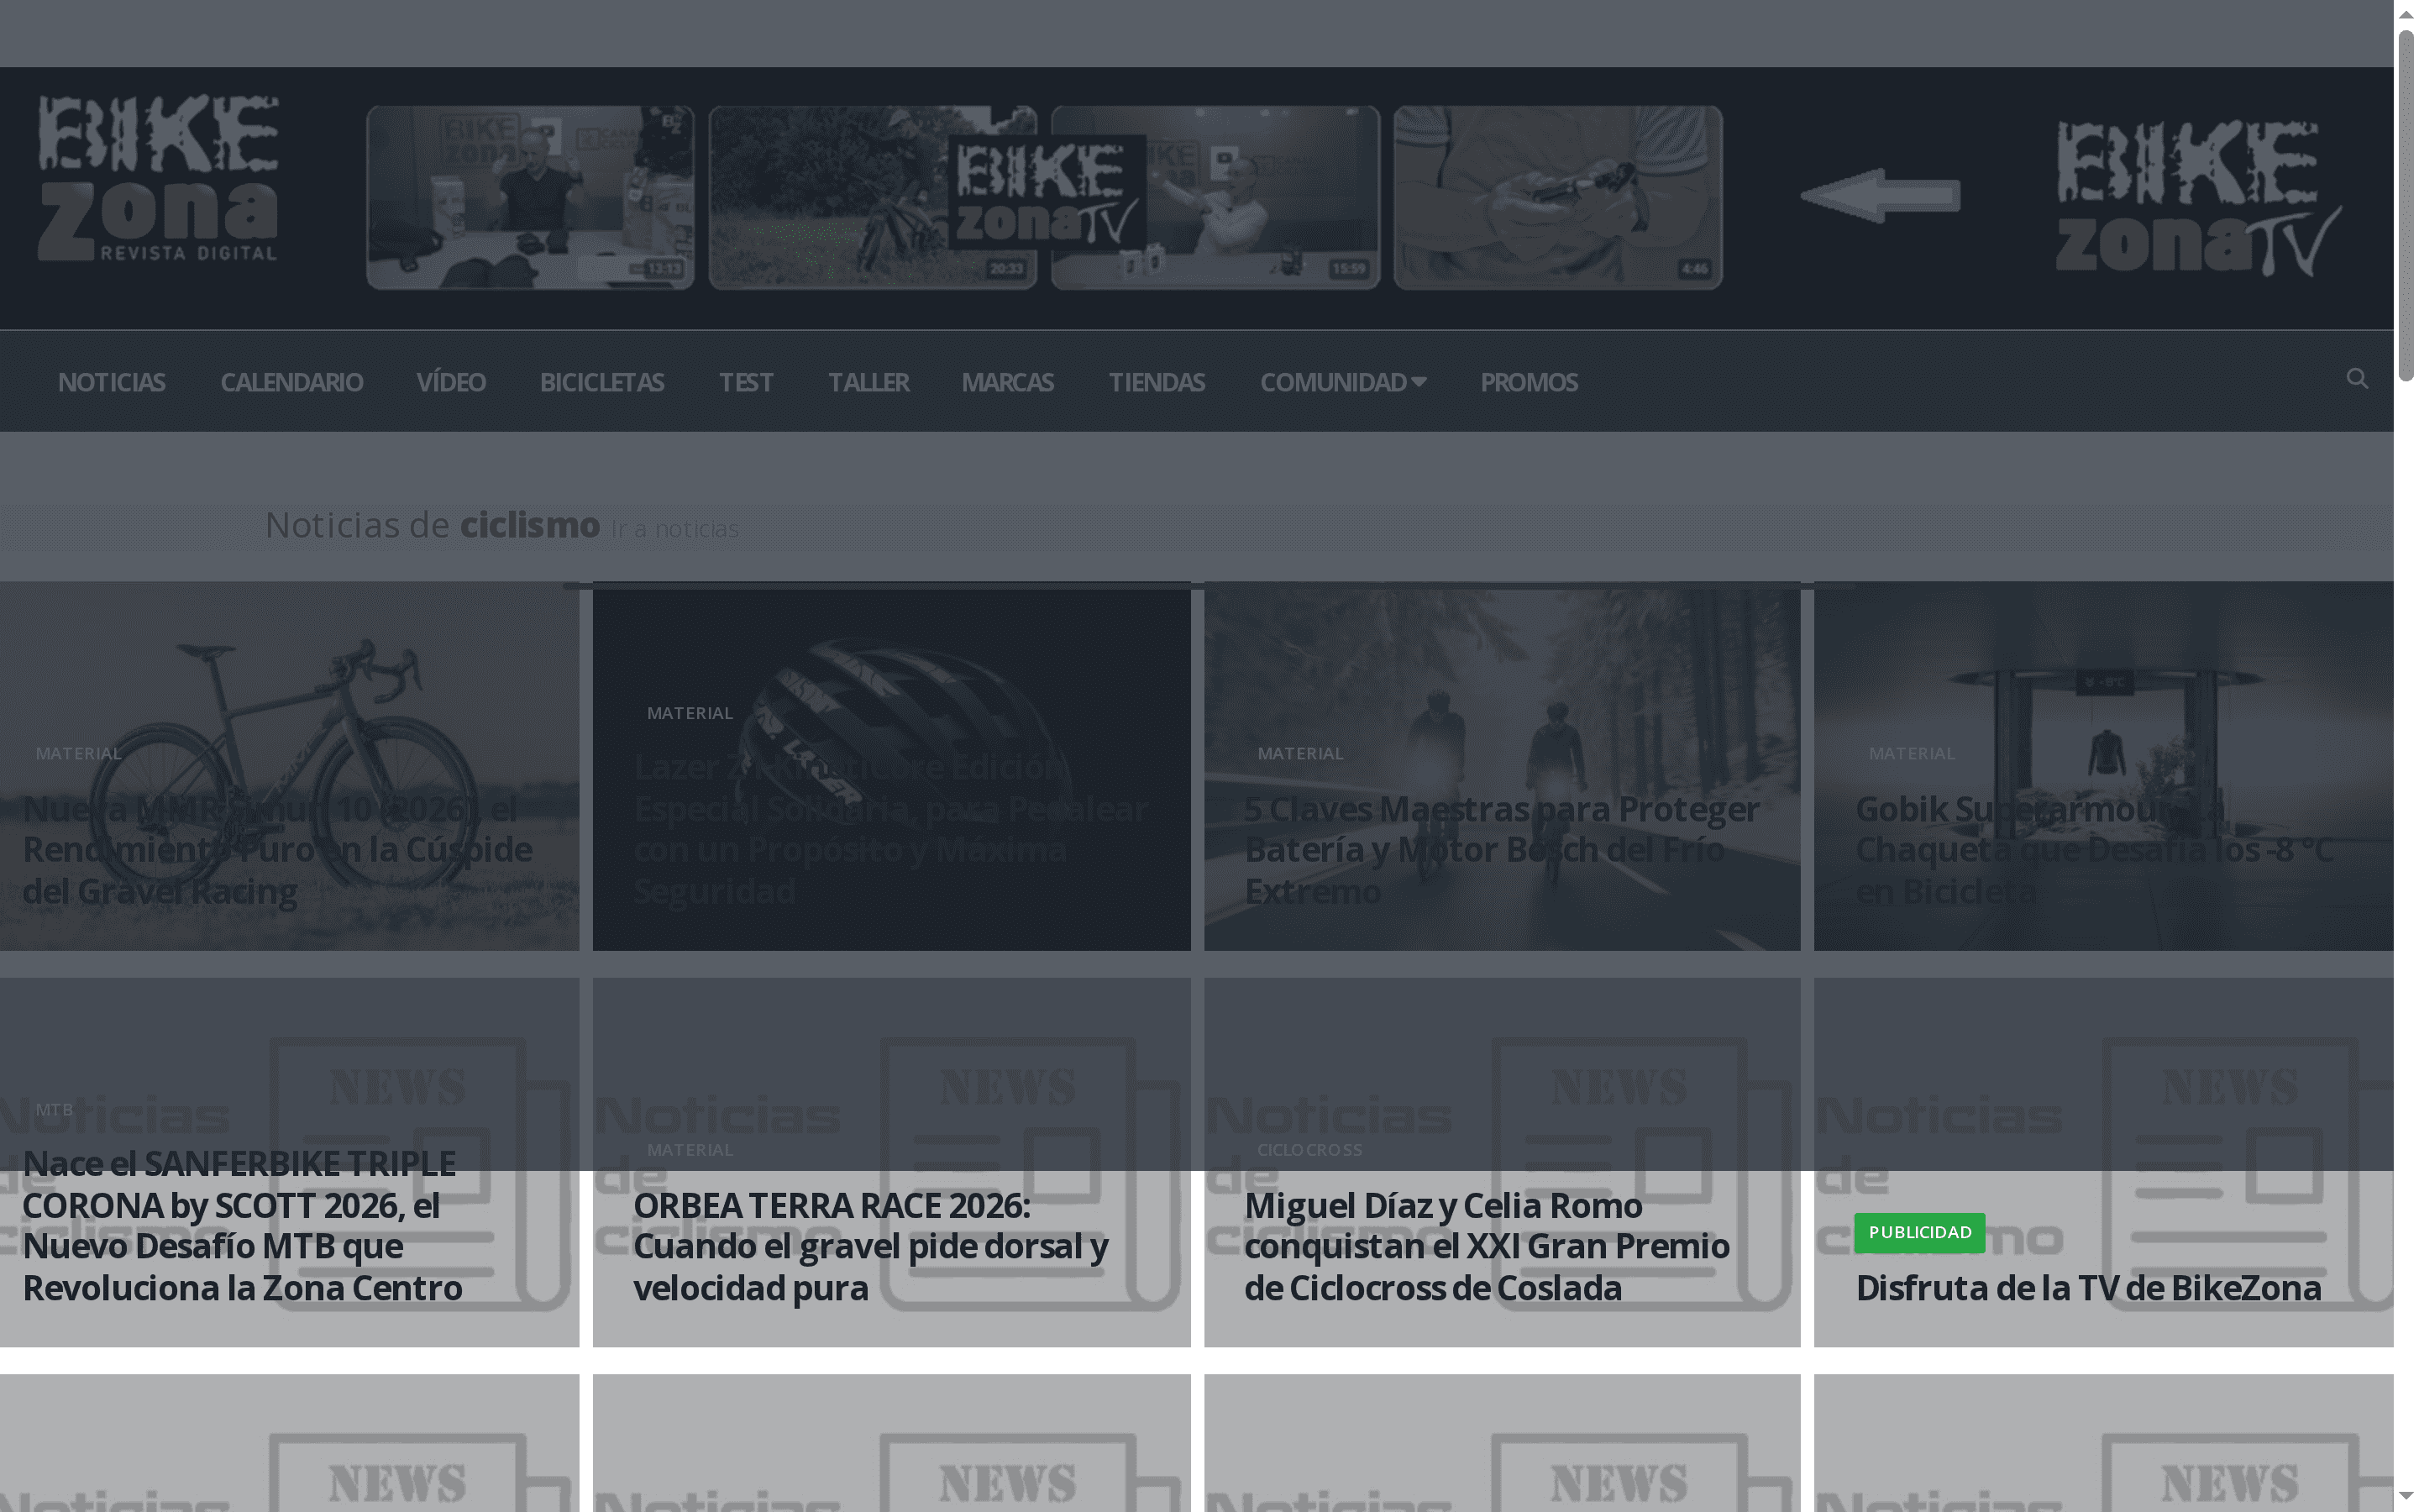Expand the COMUNIDAD dropdown

[1343, 381]
